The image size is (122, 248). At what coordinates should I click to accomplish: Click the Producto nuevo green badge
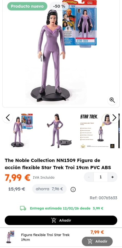tap(27, 6)
